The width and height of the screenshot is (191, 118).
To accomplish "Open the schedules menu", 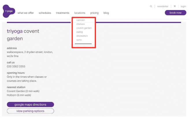I will click(45, 13).
